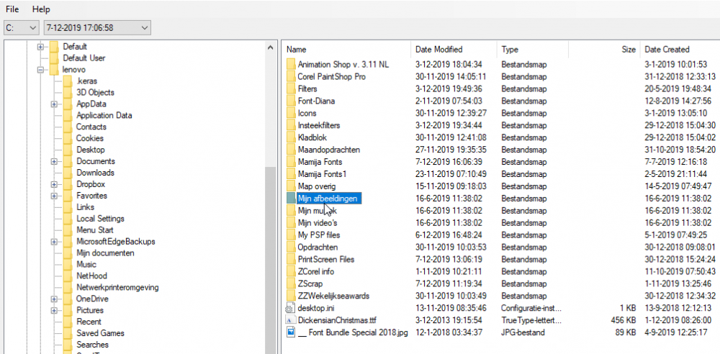Select Desktop in the folder tree

(91, 150)
